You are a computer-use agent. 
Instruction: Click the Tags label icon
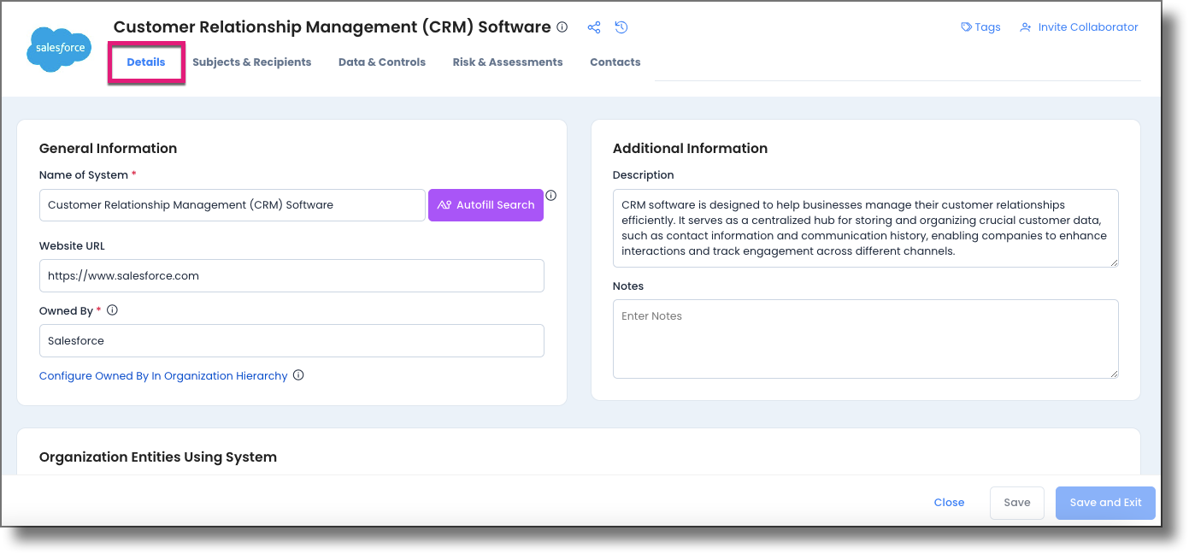point(966,27)
